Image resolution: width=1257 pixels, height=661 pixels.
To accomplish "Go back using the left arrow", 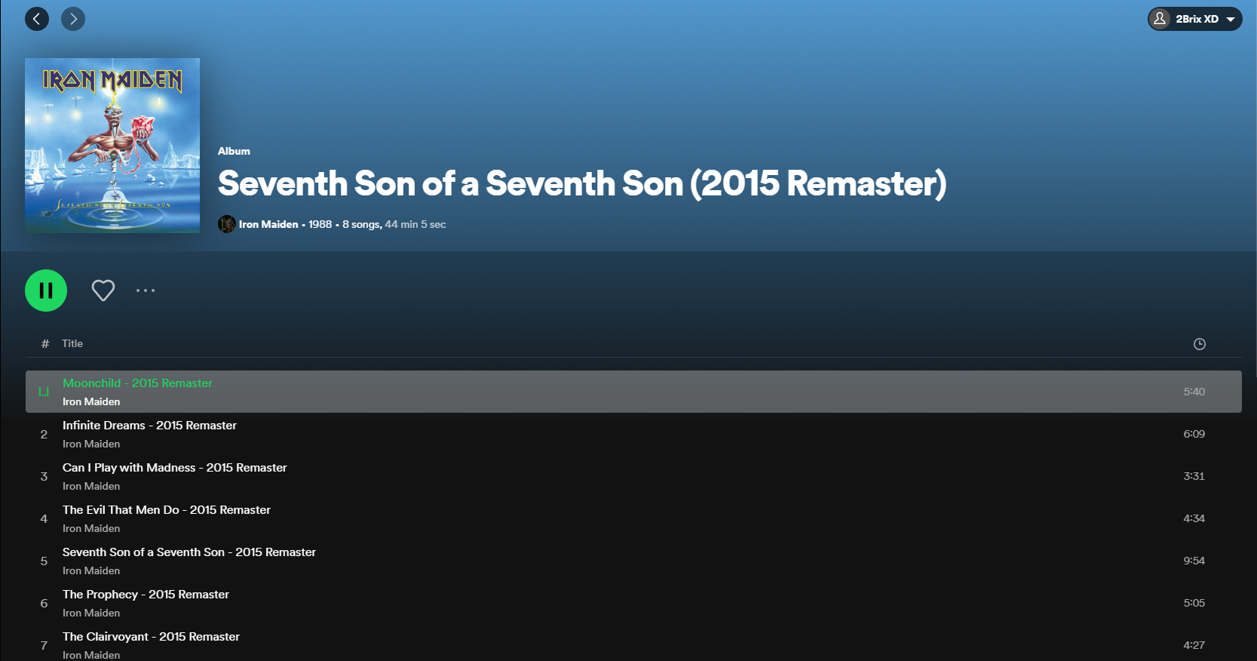I will coord(37,19).
